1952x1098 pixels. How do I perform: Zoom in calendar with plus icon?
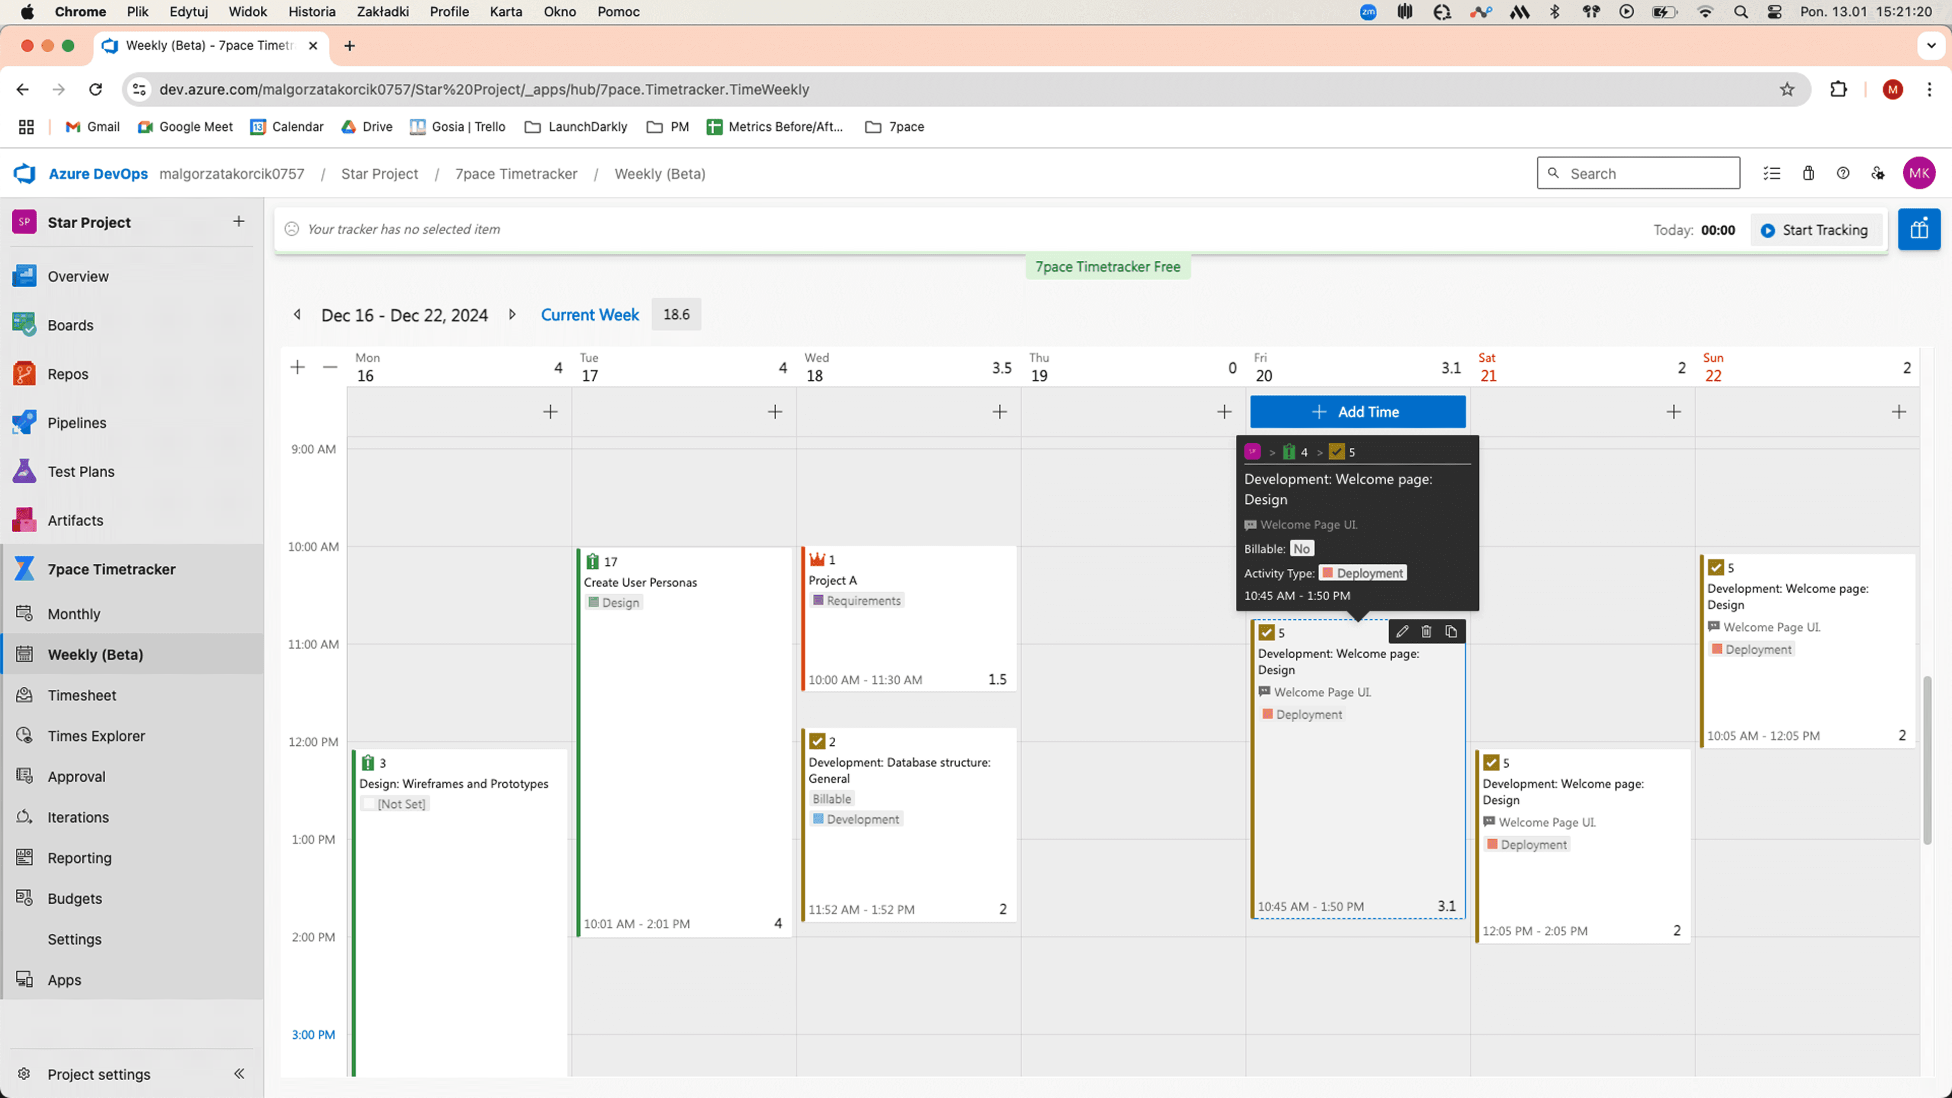coord(298,368)
